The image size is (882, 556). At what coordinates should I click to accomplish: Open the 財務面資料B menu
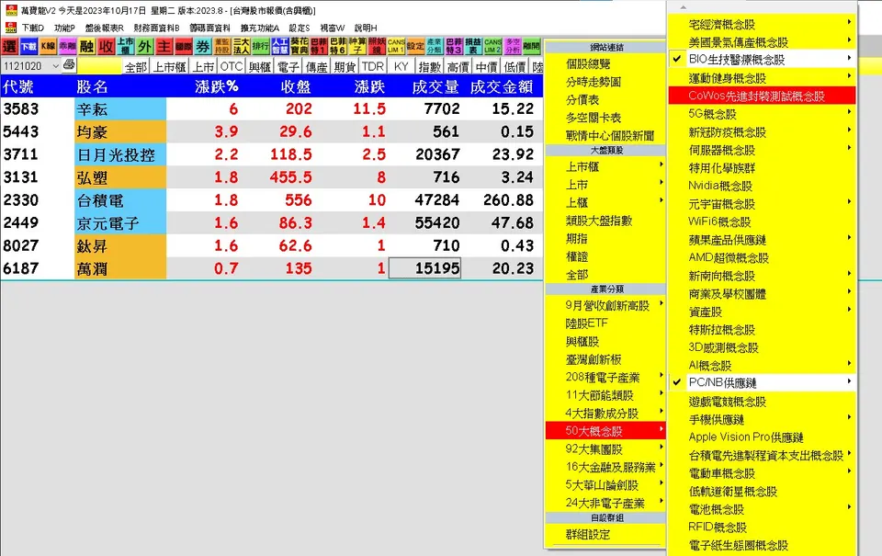(x=156, y=28)
